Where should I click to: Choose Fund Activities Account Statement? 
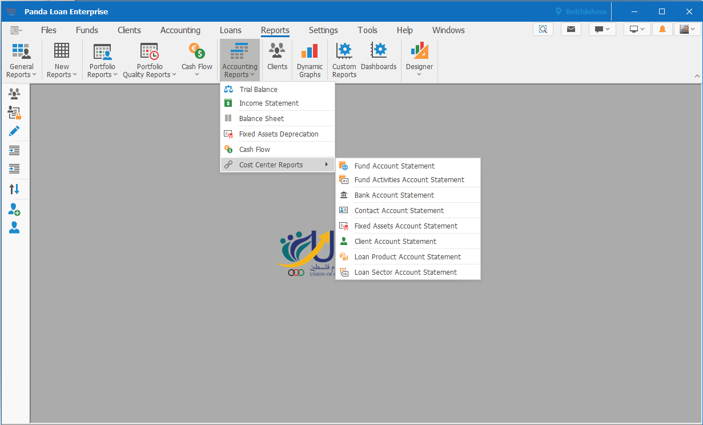point(408,179)
